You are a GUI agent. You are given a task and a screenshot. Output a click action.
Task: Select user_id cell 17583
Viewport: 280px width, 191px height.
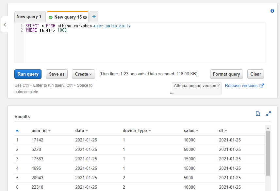(x=37, y=159)
